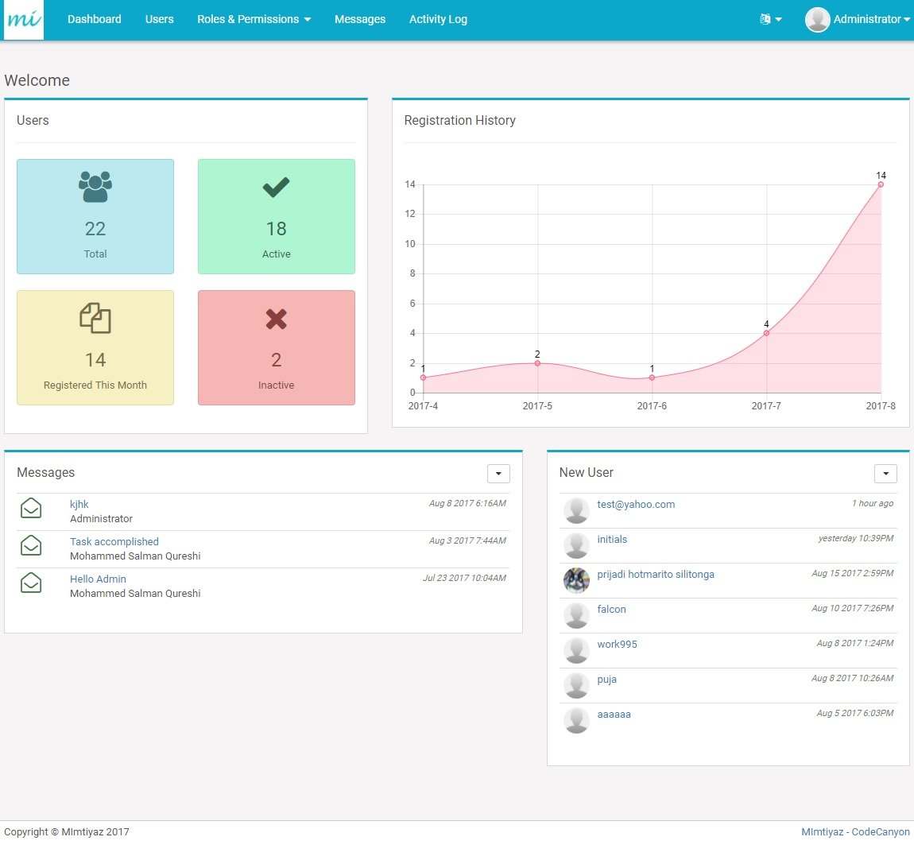Click the open envelope icon beside kjhk
914x860 pixels.
click(31, 509)
